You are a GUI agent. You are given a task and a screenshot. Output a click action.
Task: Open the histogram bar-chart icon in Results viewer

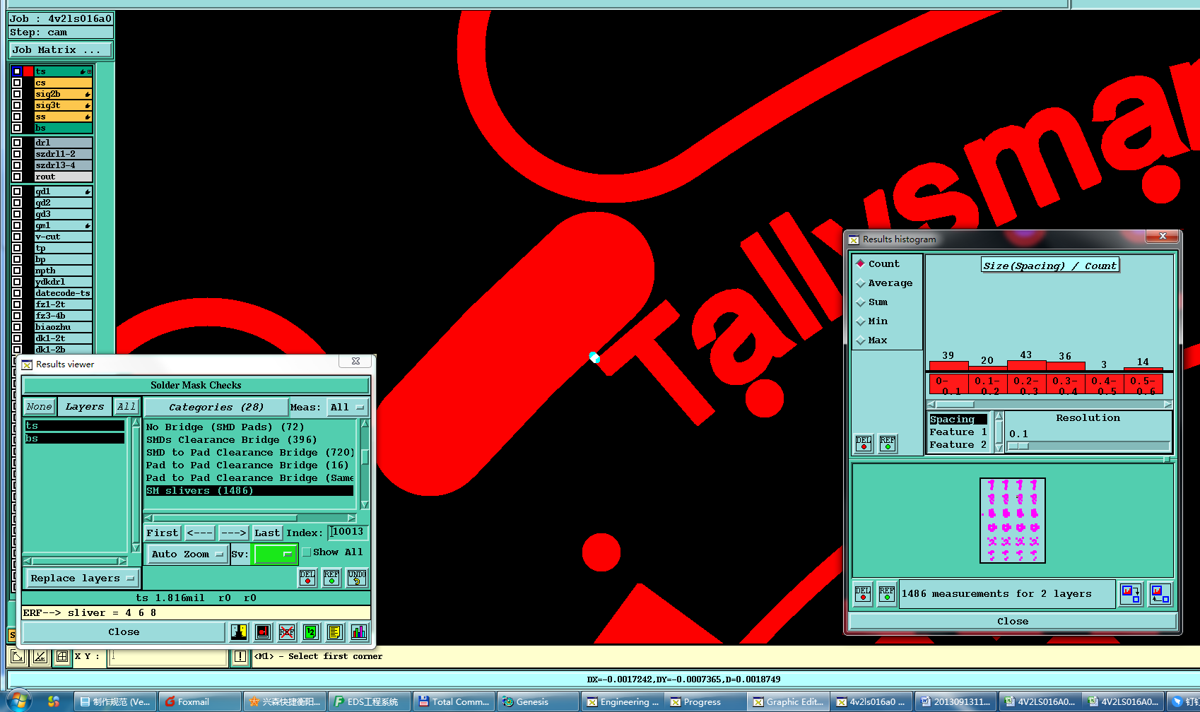pyautogui.click(x=359, y=632)
